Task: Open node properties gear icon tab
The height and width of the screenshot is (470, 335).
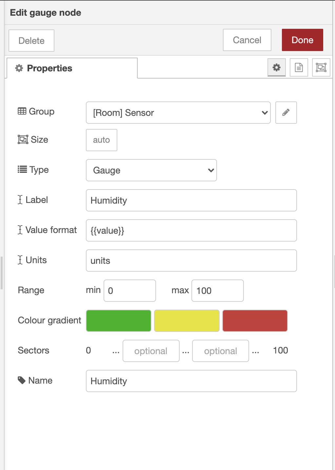Action: click(x=277, y=67)
